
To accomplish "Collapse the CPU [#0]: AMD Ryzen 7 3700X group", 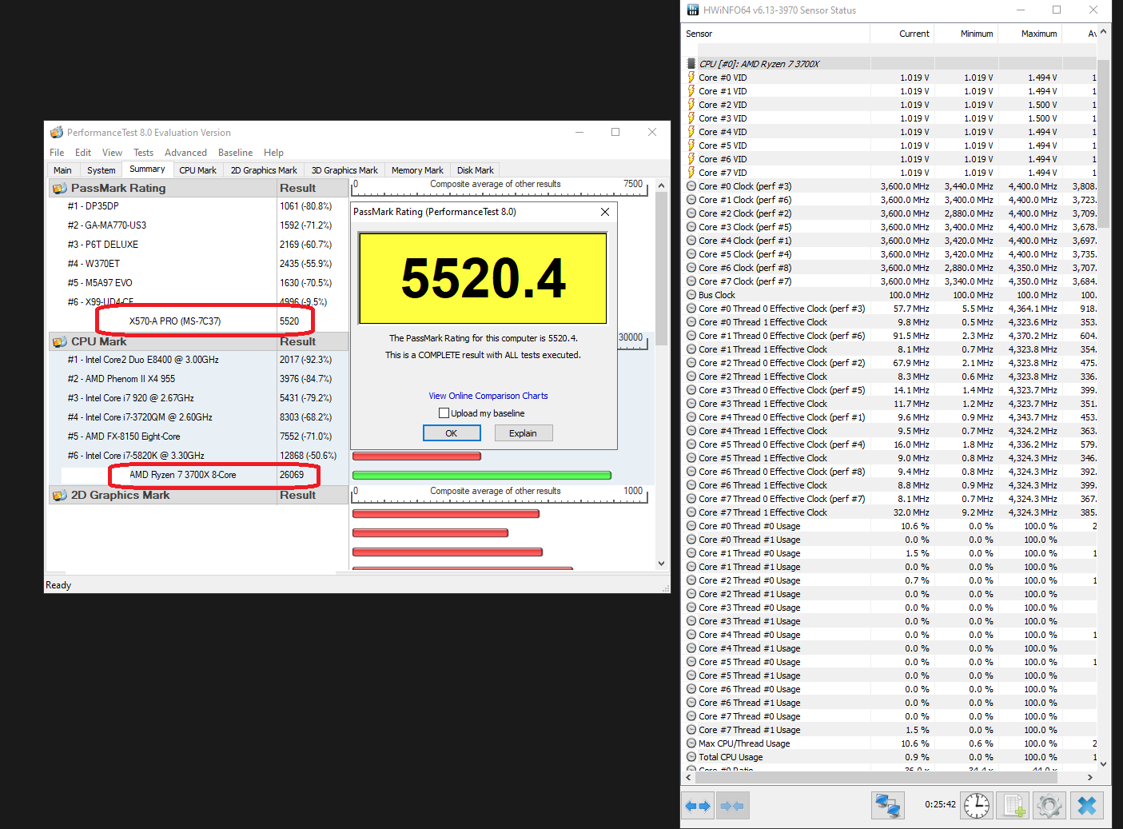I will 890,64.
